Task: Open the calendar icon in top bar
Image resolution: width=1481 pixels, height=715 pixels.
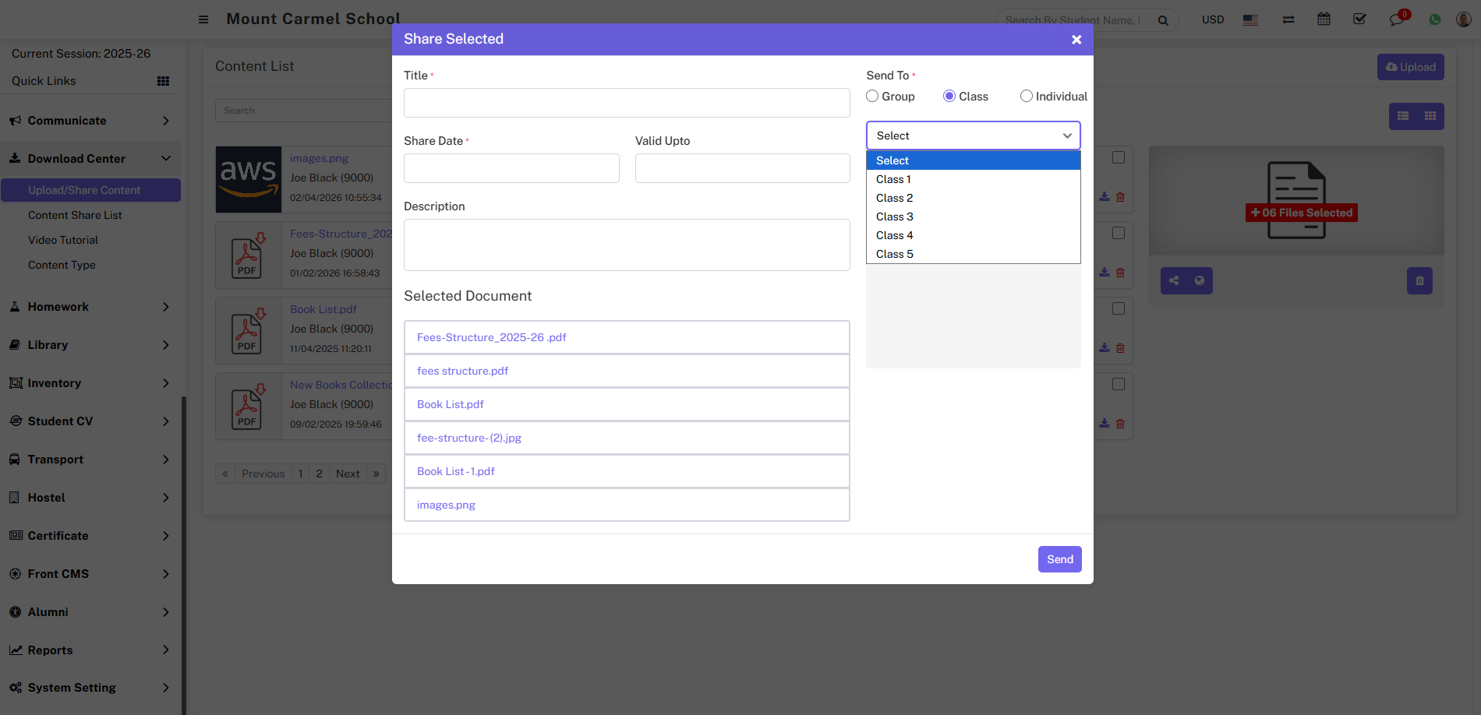Action: coord(1324,19)
